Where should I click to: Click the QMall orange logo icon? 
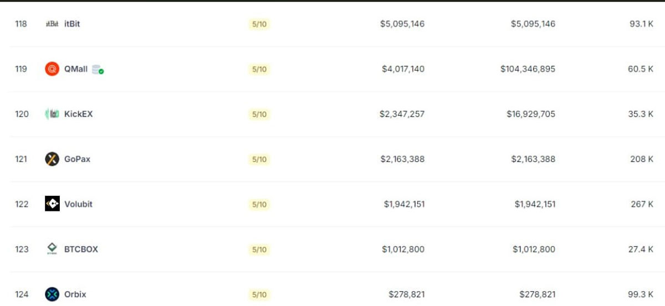[52, 69]
